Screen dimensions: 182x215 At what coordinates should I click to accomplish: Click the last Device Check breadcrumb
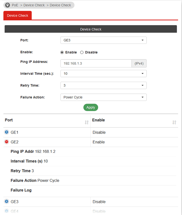click(60, 5)
